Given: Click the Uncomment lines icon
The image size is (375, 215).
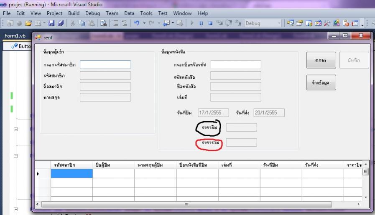Looking at the screenshot, I should [125, 23].
